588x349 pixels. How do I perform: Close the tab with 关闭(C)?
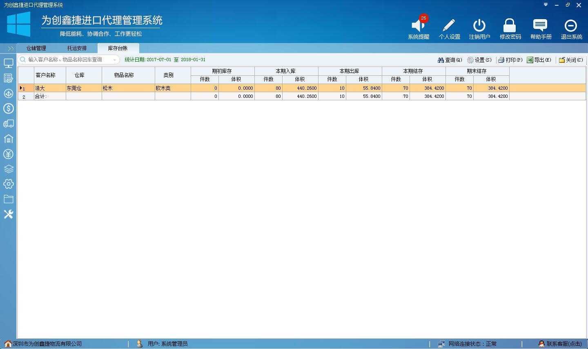point(571,60)
